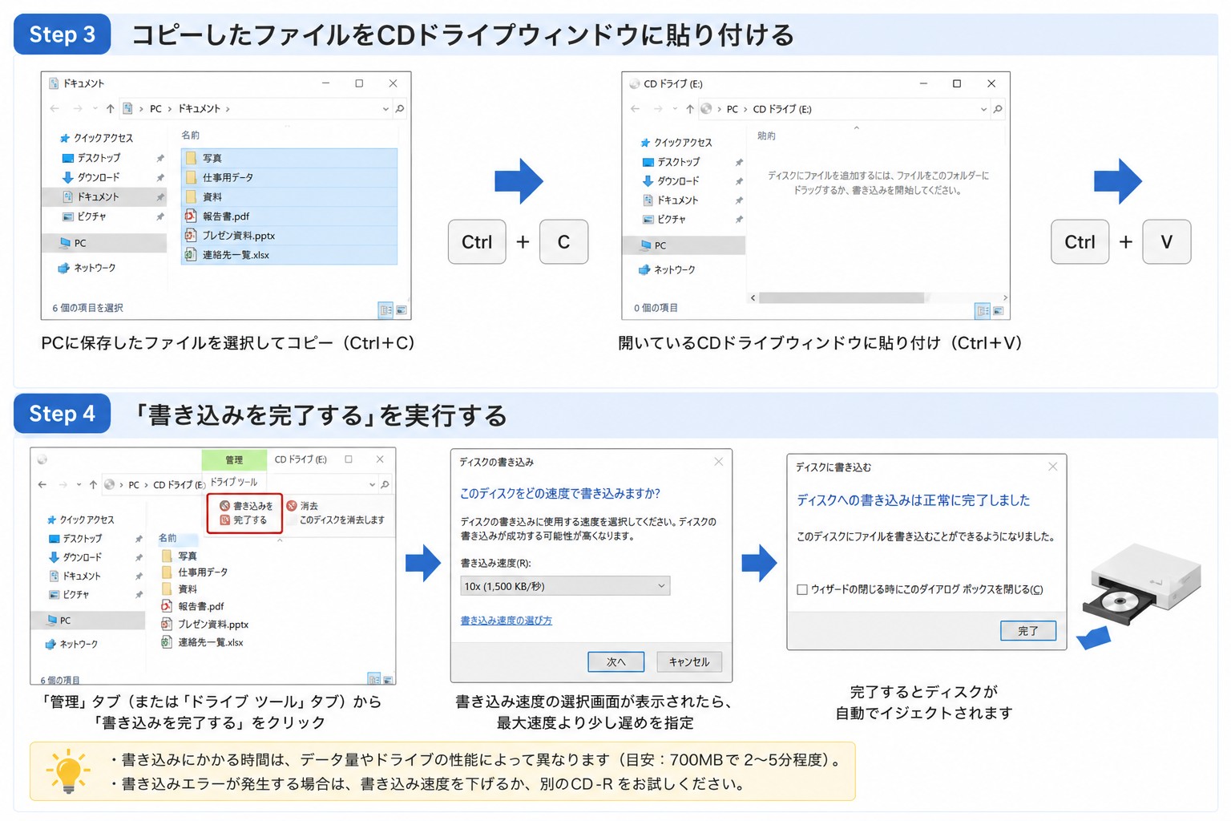Click search icon in ドキュメント window address bar
Image resolution: width=1231 pixels, height=821 pixels.
click(x=400, y=108)
